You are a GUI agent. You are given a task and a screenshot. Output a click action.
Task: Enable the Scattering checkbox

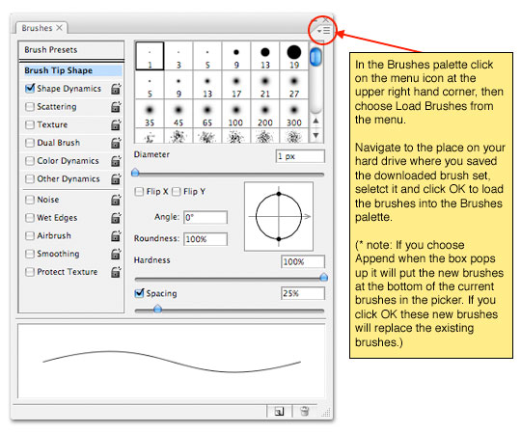click(30, 107)
